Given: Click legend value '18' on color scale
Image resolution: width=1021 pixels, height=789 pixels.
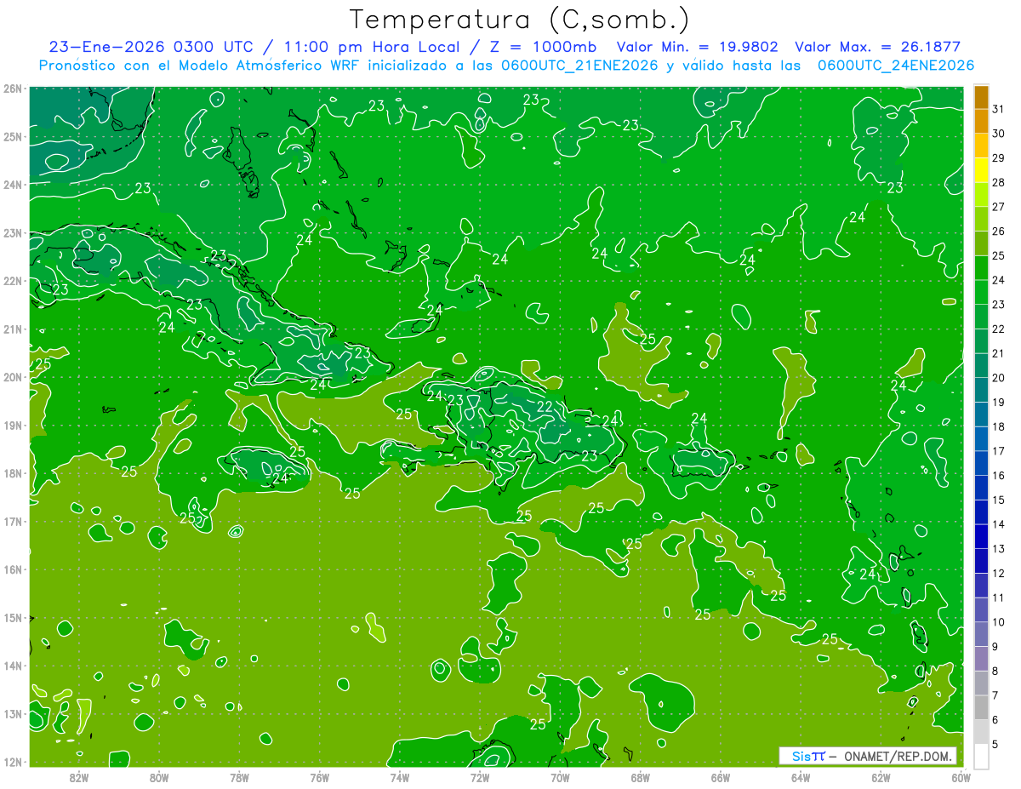Looking at the screenshot, I should 998,426.
